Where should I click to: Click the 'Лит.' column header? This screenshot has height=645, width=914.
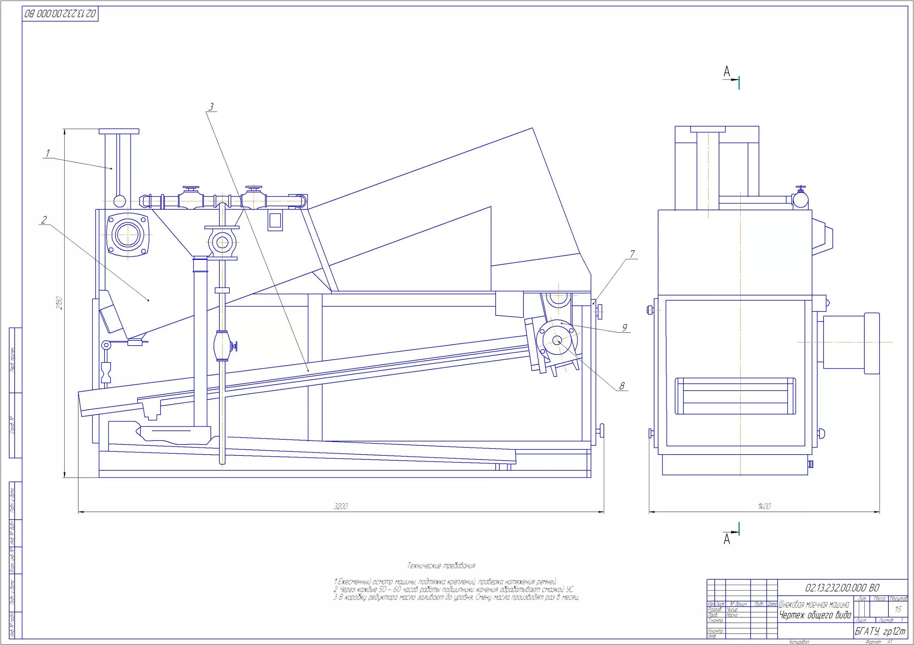862,598
